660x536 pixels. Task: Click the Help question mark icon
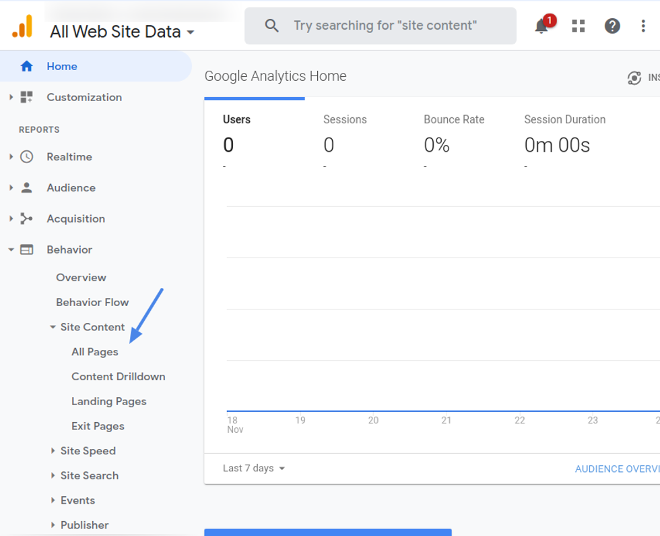click(x=612, y=26)
